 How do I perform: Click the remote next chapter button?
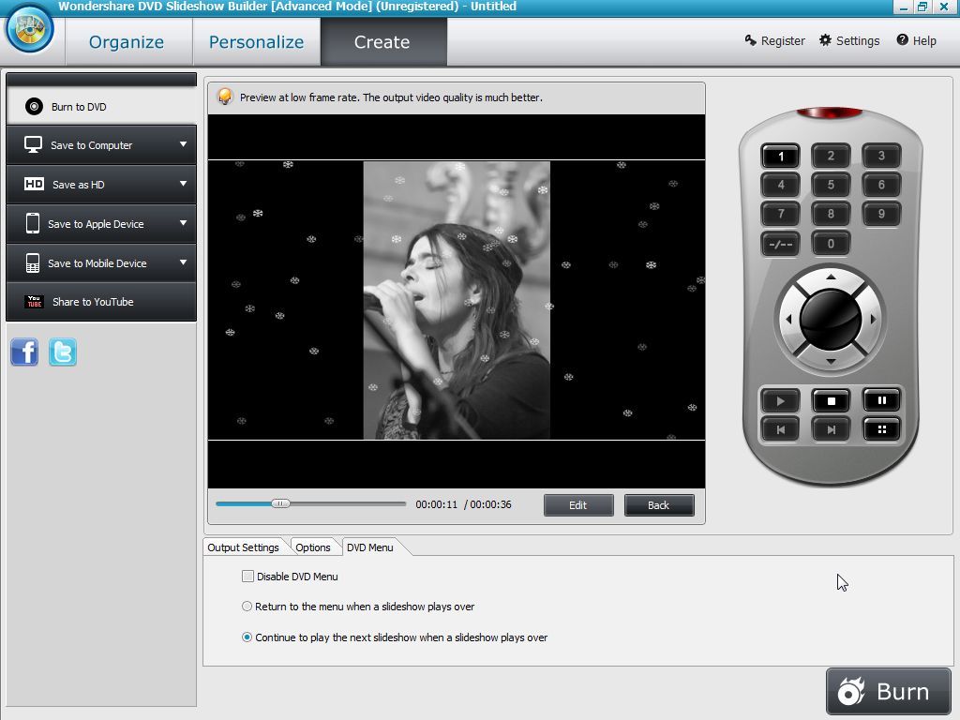(831, 429)
